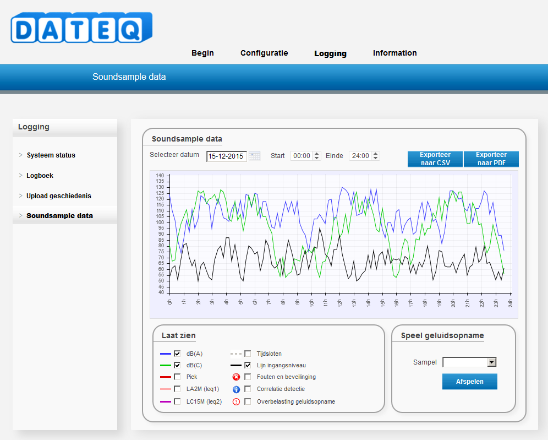Click the arrow icon beside Systeem status
548x440 pixels.
(20, 155)
